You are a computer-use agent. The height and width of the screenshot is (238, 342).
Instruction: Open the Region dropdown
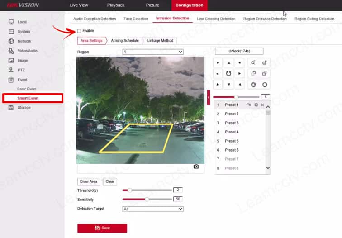pyautogui.click(x=153, y=52)
